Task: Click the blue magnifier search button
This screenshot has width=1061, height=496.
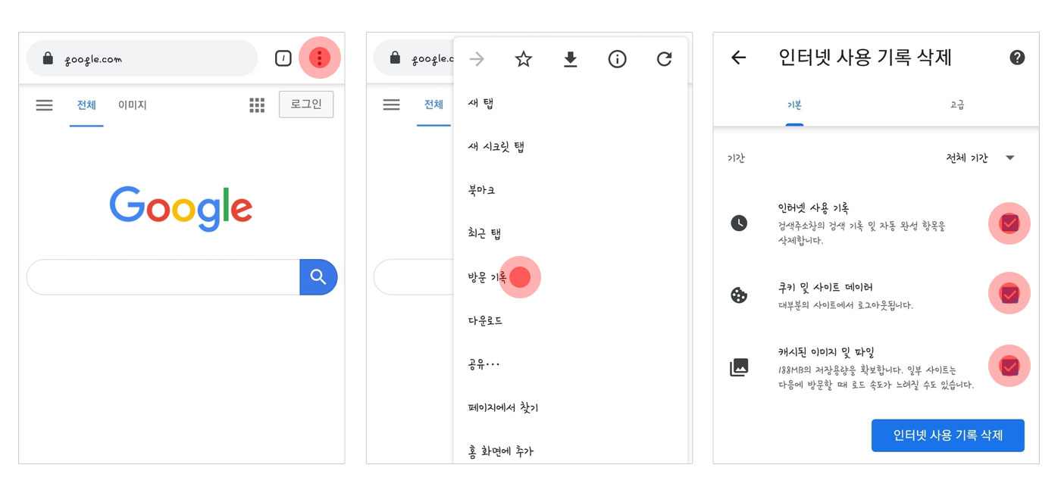Action: tap(318, 277)
